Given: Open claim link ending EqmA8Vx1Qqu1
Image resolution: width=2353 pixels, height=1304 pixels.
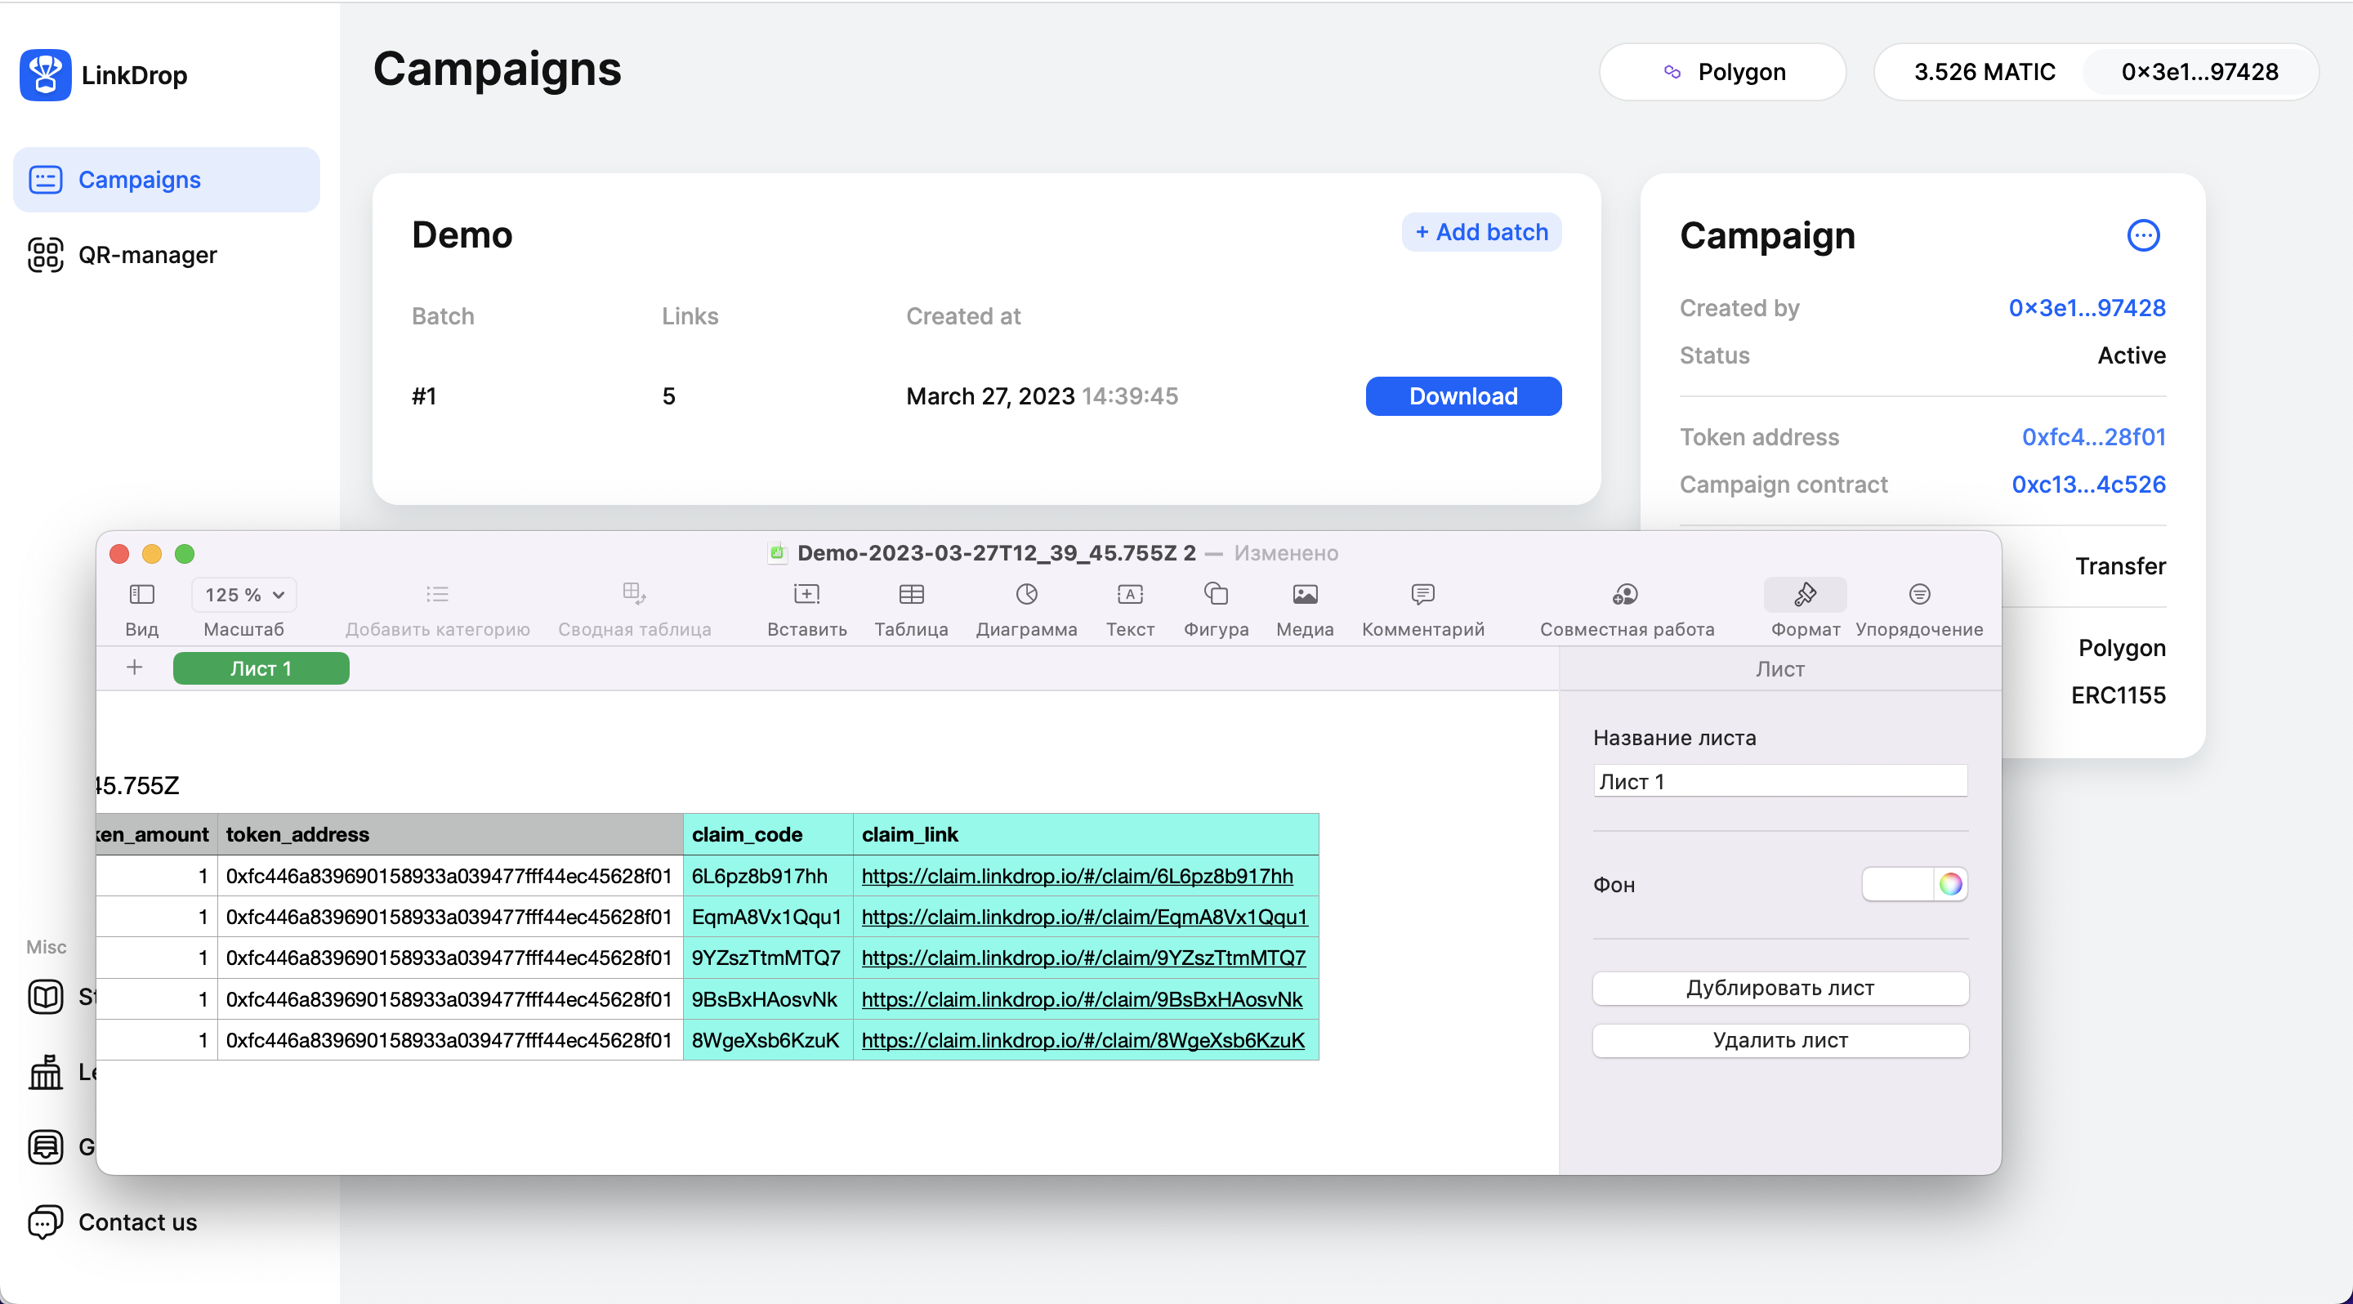Looking at the screenshot, I should [1084, 917].
